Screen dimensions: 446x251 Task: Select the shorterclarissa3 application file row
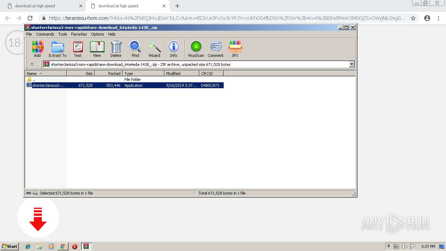coord(124,85)
